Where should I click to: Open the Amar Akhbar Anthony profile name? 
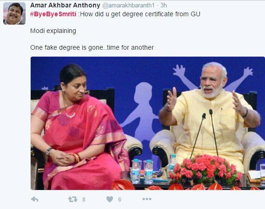point(65,5)
